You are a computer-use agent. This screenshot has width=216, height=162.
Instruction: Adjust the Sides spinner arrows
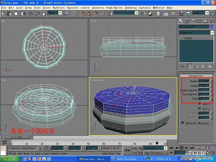(x=211, y=99)
